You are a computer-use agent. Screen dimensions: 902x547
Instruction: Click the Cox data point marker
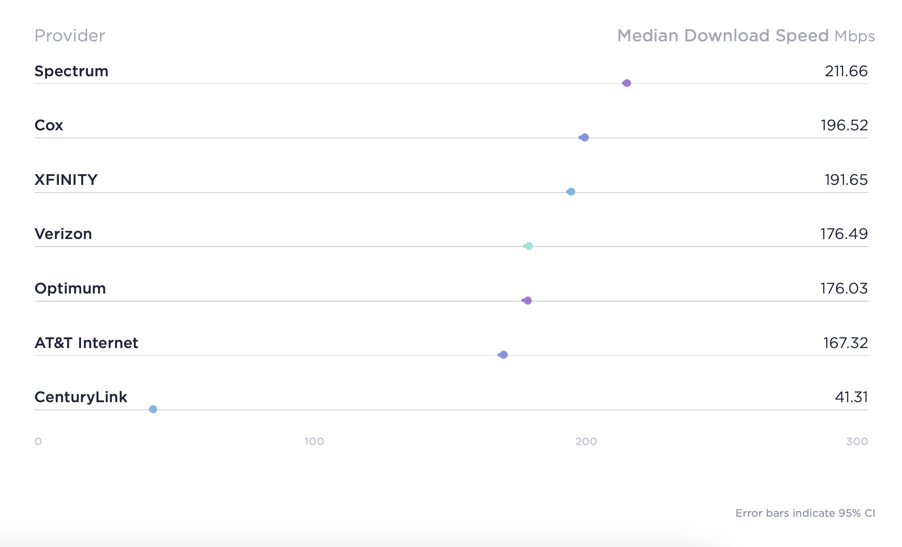click(x=585, y=138)
